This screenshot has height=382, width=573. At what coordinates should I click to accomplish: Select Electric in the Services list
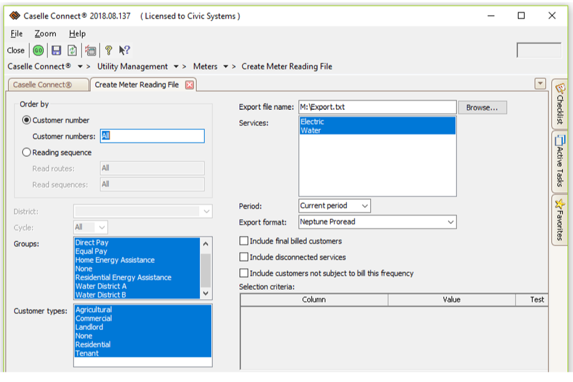[x=377, y=122]
